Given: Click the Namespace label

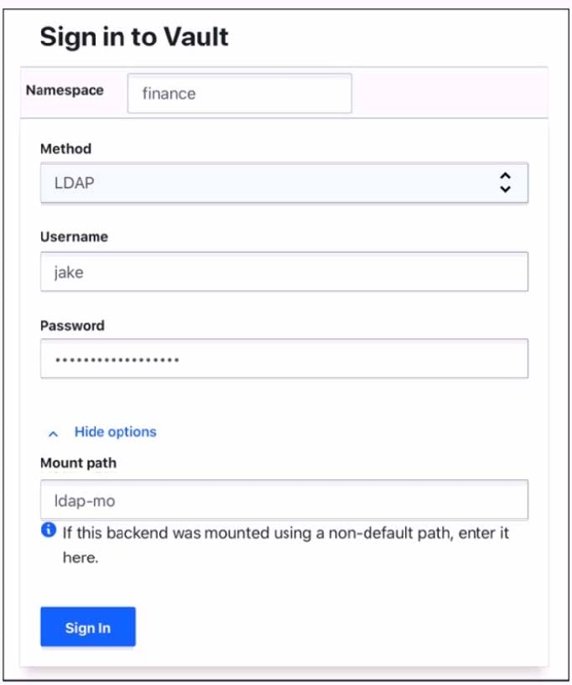Looking at the screenshot, I should 65,90.
